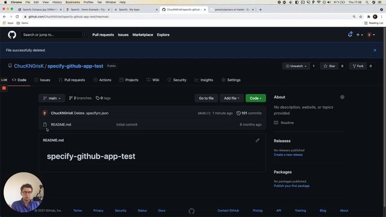Open the ChucKN0risK owner link
Screen dimensions: 386x217
(29, 66)
